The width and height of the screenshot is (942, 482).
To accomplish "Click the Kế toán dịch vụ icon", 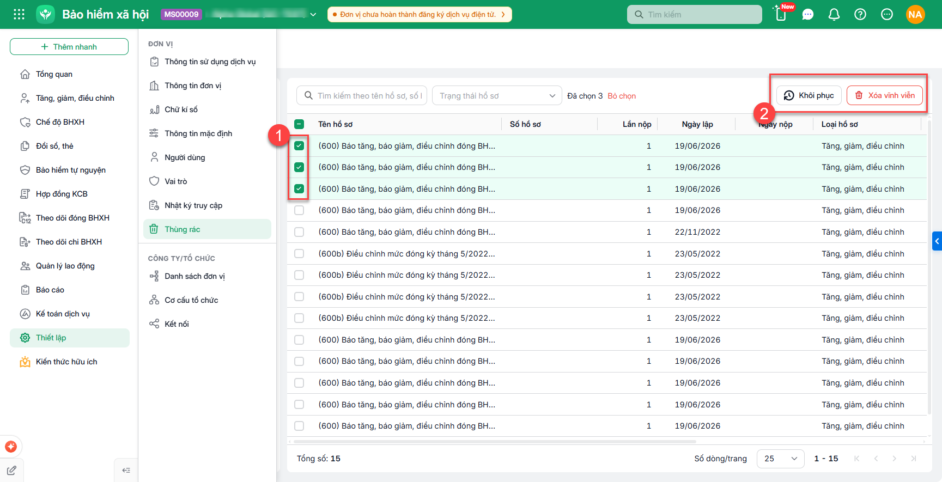I will pos(25,314).
